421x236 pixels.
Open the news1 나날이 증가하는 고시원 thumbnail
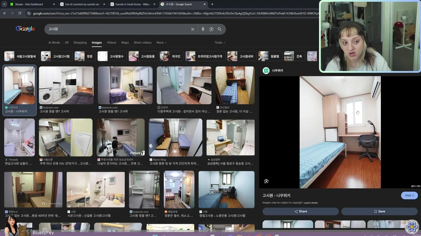(x=121, y=137)
